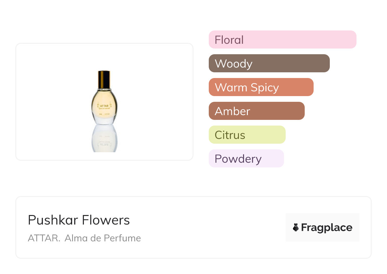Click the mirrored reflection beneath the bottle
The image size is (387, 274).
pos(104,139)
